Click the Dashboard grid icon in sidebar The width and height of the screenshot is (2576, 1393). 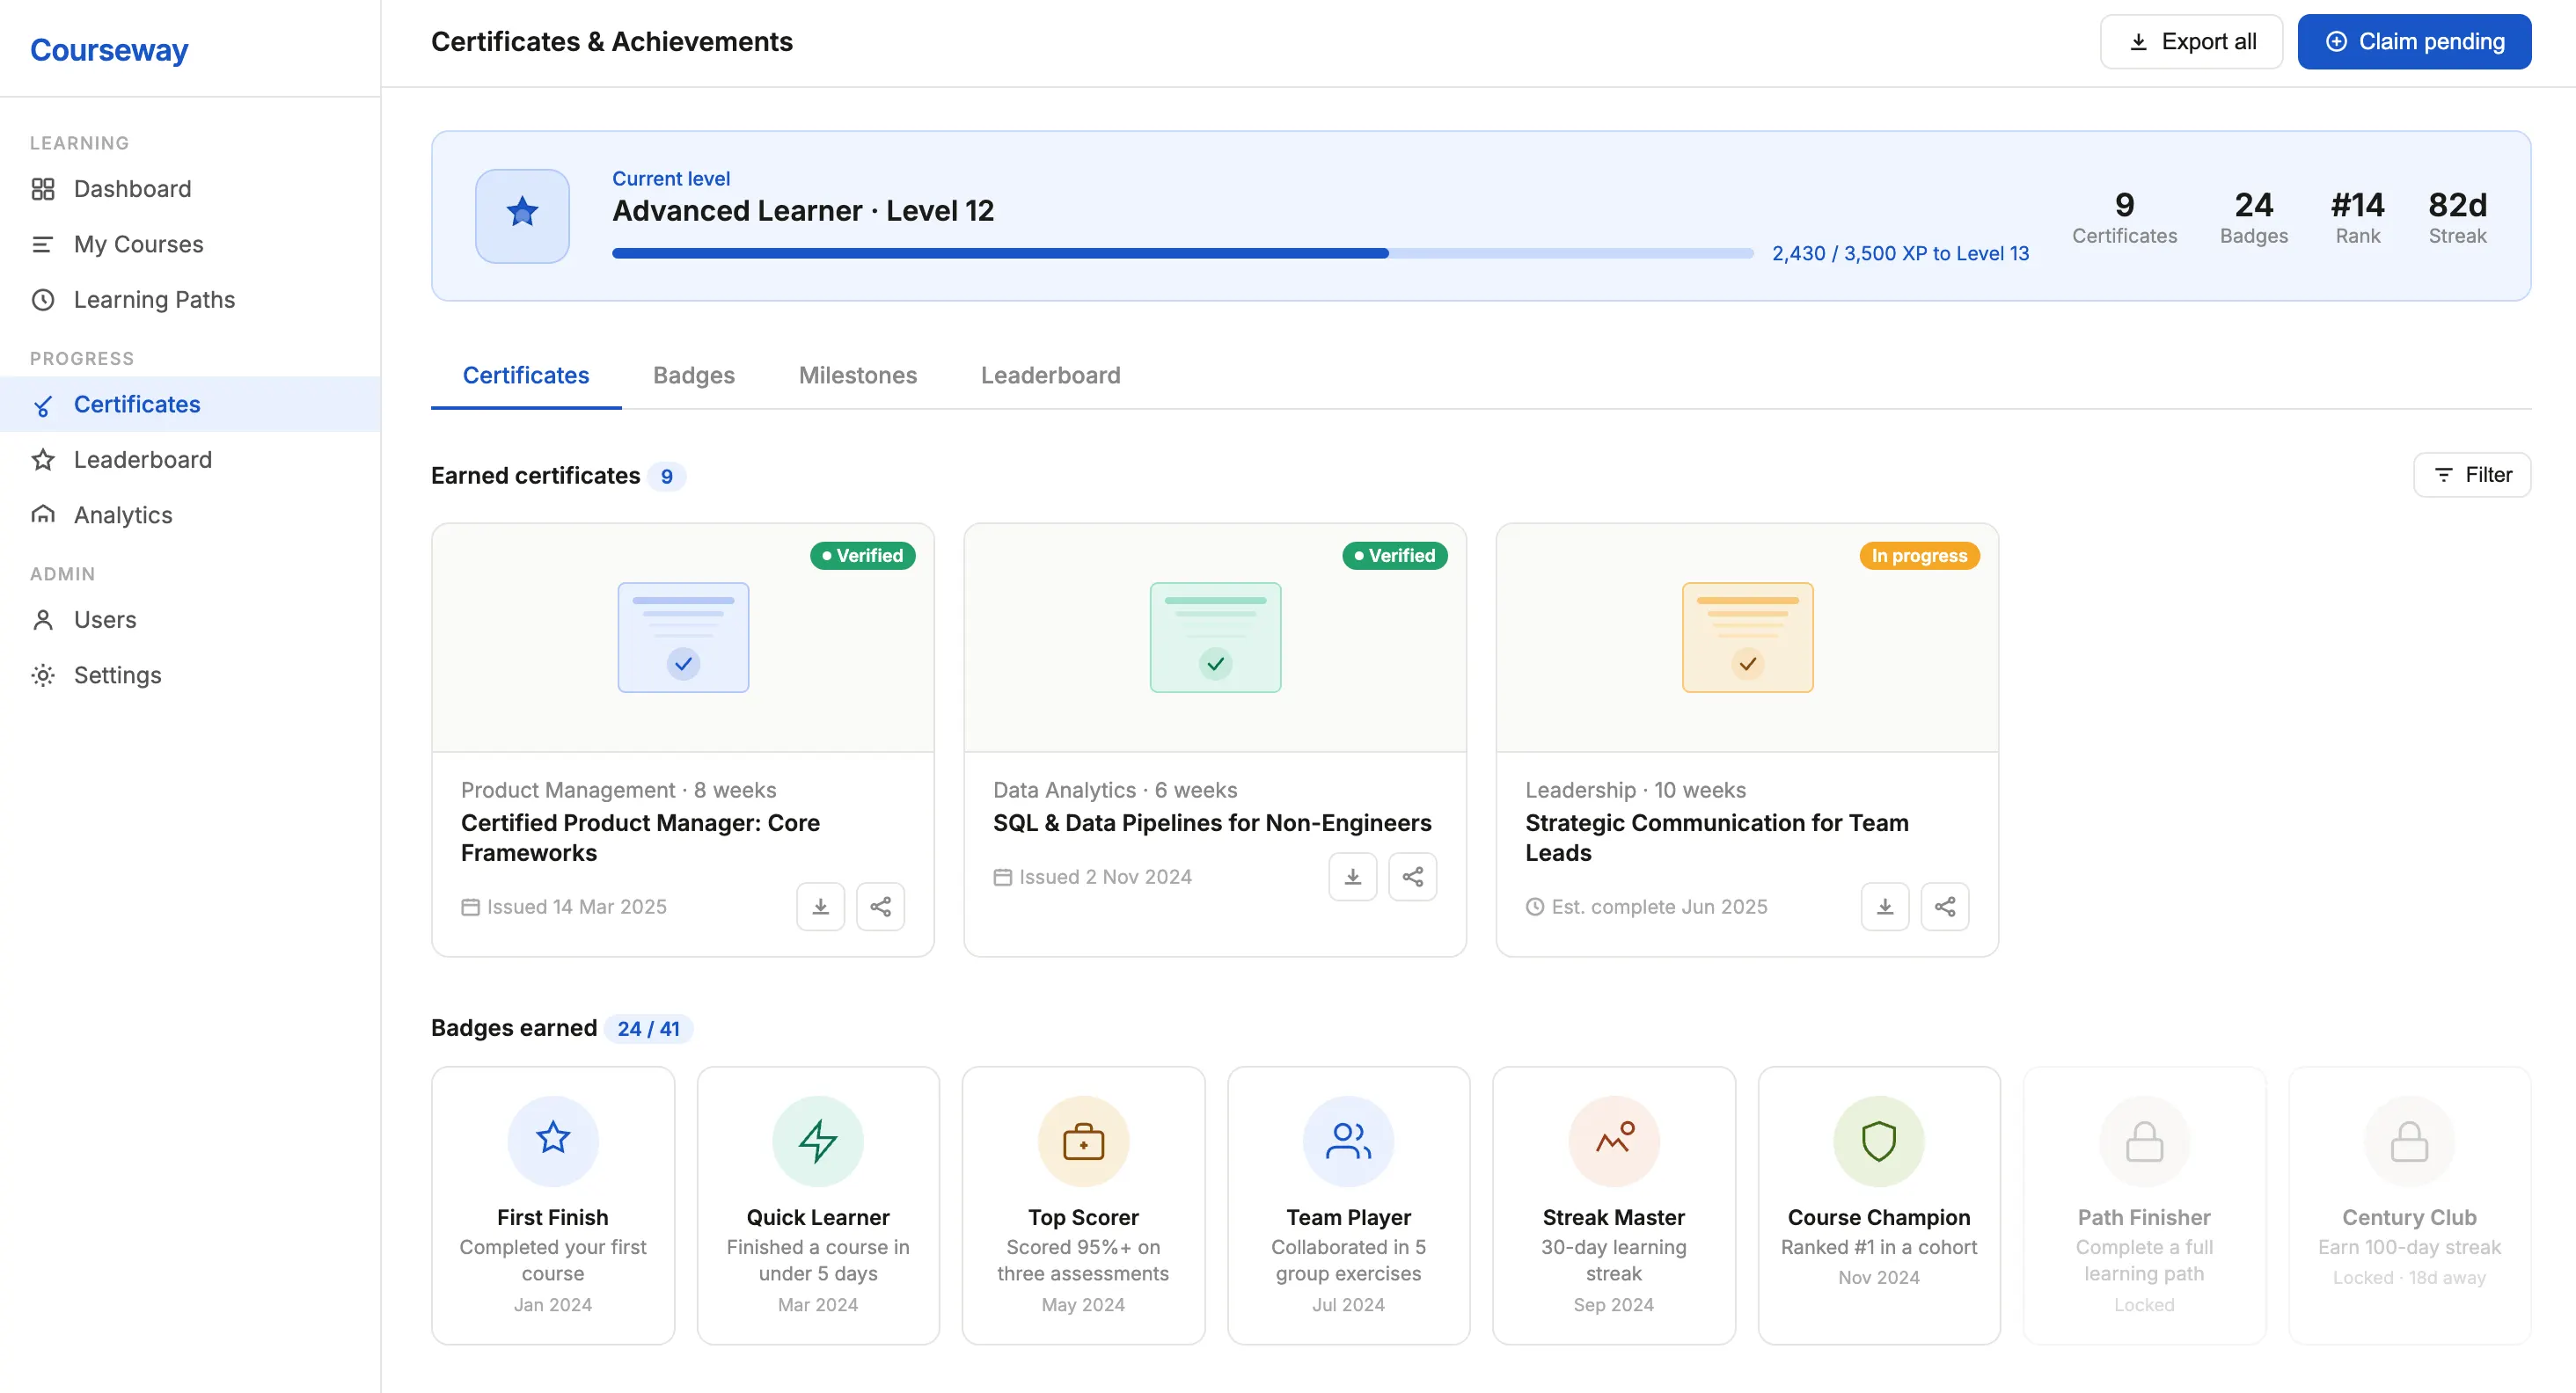(x=43, y=189)
